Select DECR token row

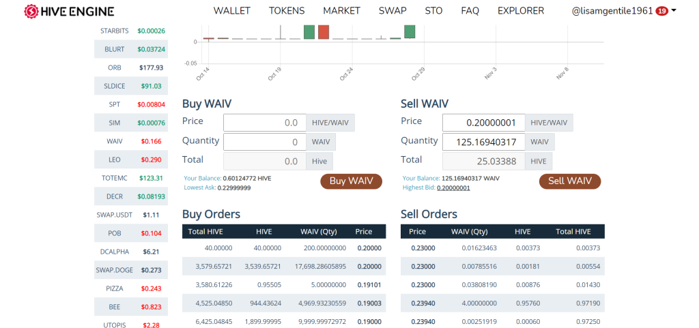[x=131, y=196]
